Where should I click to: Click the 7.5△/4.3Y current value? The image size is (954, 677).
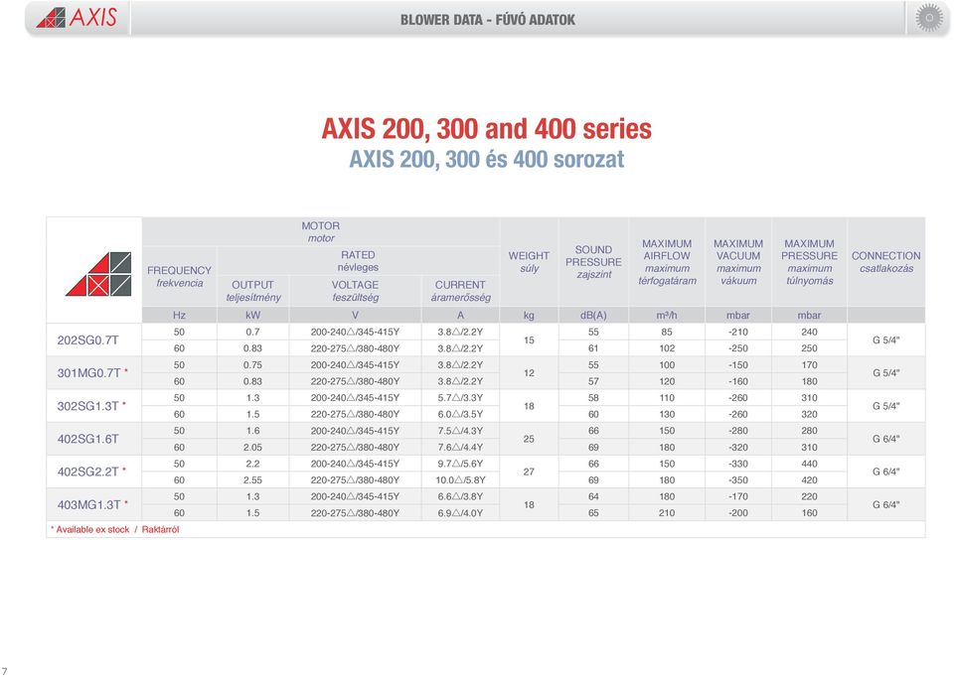(460, 430)
